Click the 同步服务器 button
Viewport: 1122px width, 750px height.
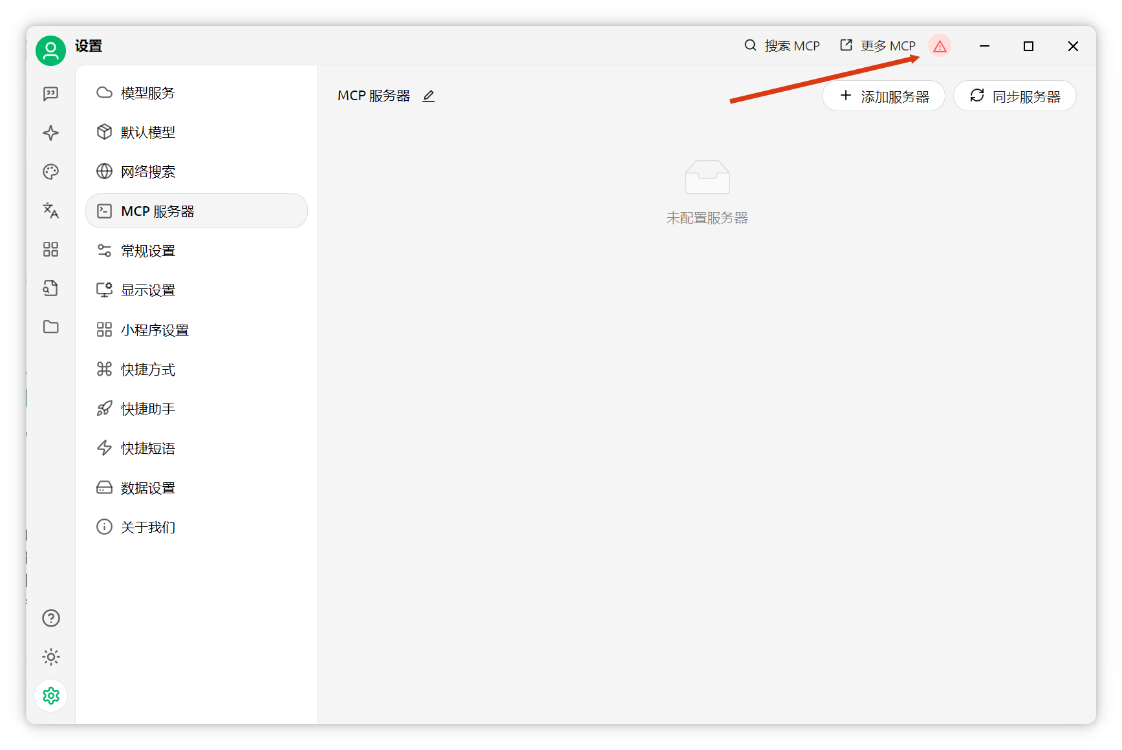click(x=1015, y=96)
